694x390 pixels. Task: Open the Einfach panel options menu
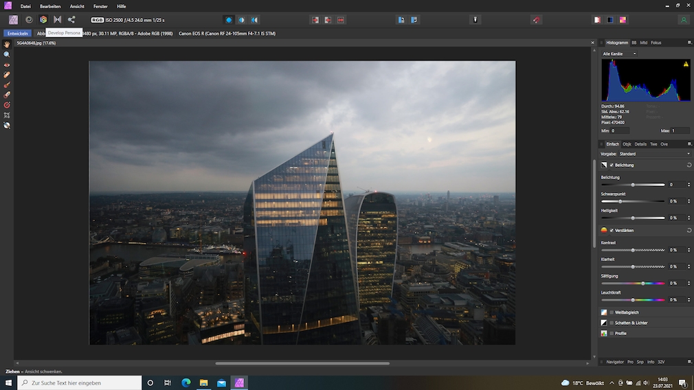[x=689, y=144]
